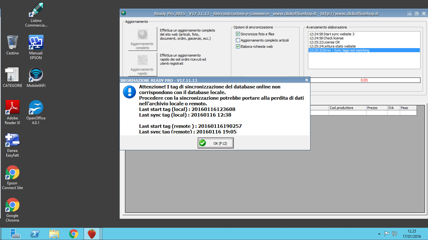Viewport: 428px width, 240px height.
Task: Open File Explorer from the taskbar
Action: (x=54, y=234)
